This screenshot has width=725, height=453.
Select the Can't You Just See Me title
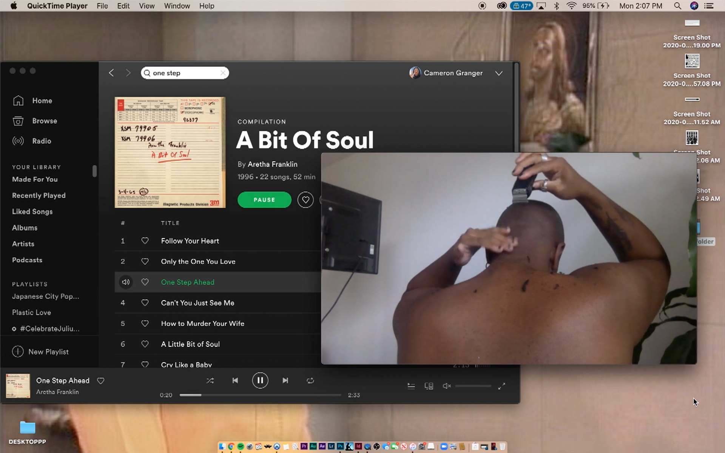click(x=197, y=303)
